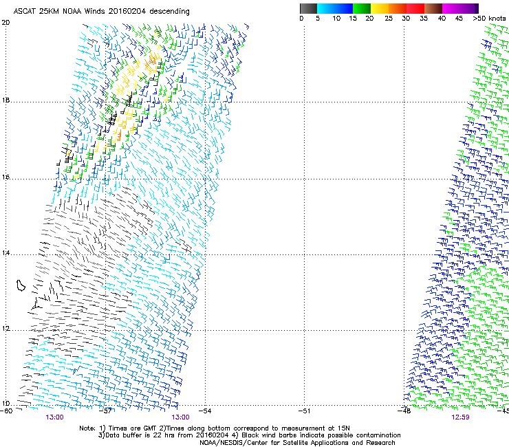Pick the orange 25-30 knots legend swatch

pyautogui.click(x=398, y=8)
